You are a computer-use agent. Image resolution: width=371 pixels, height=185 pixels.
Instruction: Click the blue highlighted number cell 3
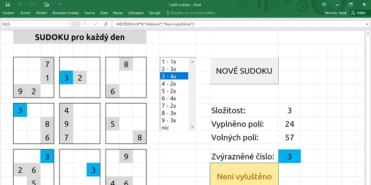289,156
